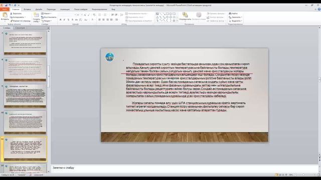Click the Undo arrow in quick access toolbar
Viewport: 321px width, 180px height.
click(10, 5)
